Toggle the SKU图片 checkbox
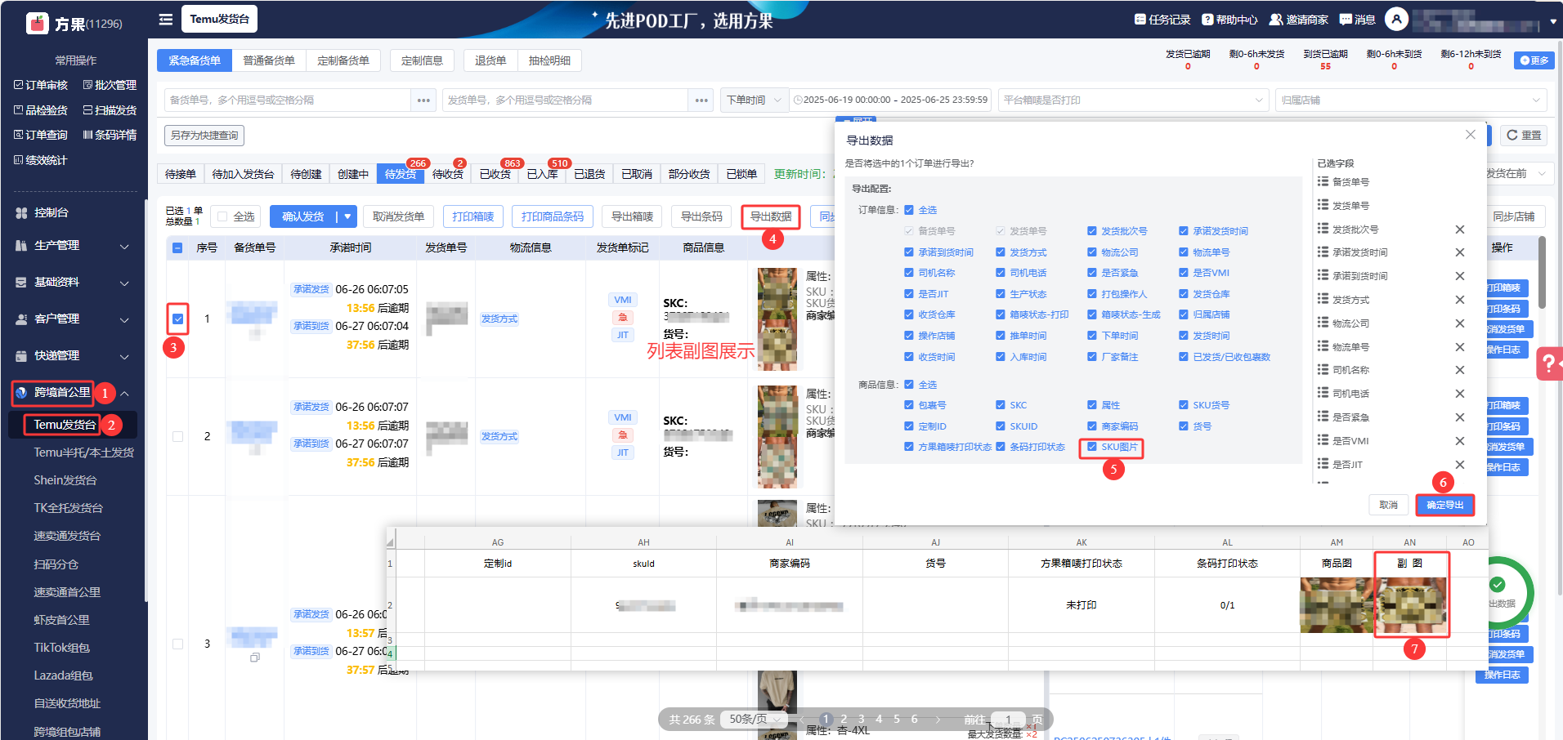The image size is (1563, 740). 1092,447
